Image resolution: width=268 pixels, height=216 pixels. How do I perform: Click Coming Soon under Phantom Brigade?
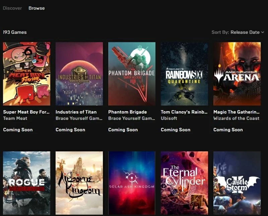click(123, 130)
